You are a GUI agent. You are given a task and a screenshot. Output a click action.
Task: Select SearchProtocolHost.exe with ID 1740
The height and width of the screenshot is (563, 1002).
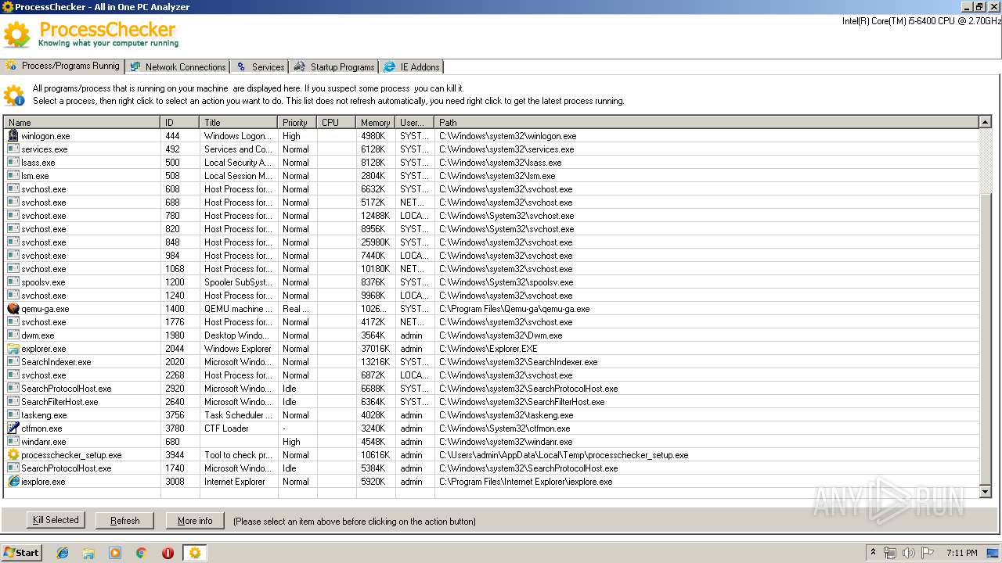491,468
